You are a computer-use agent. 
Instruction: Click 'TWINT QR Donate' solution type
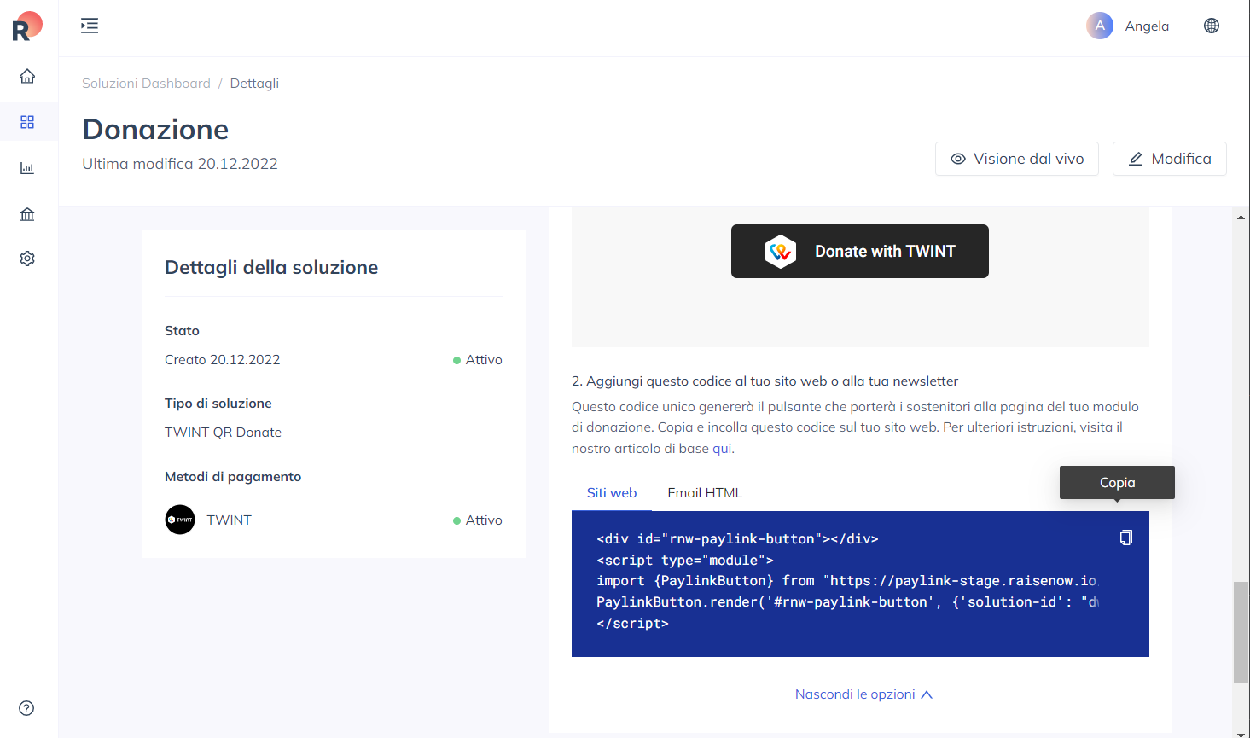(x=223, y=433)
